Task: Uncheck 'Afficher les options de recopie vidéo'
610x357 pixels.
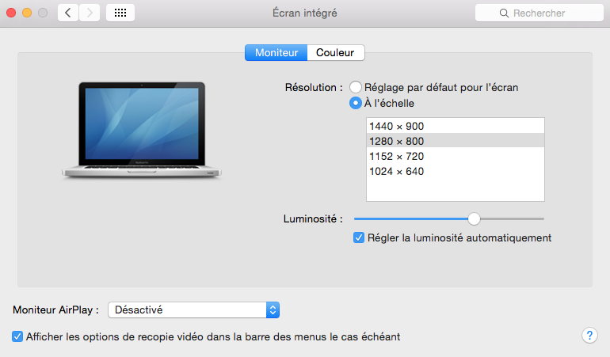Action: point(17,336)
